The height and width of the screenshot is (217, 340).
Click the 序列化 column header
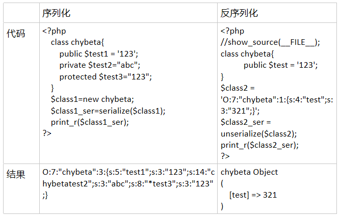(57, 13)
